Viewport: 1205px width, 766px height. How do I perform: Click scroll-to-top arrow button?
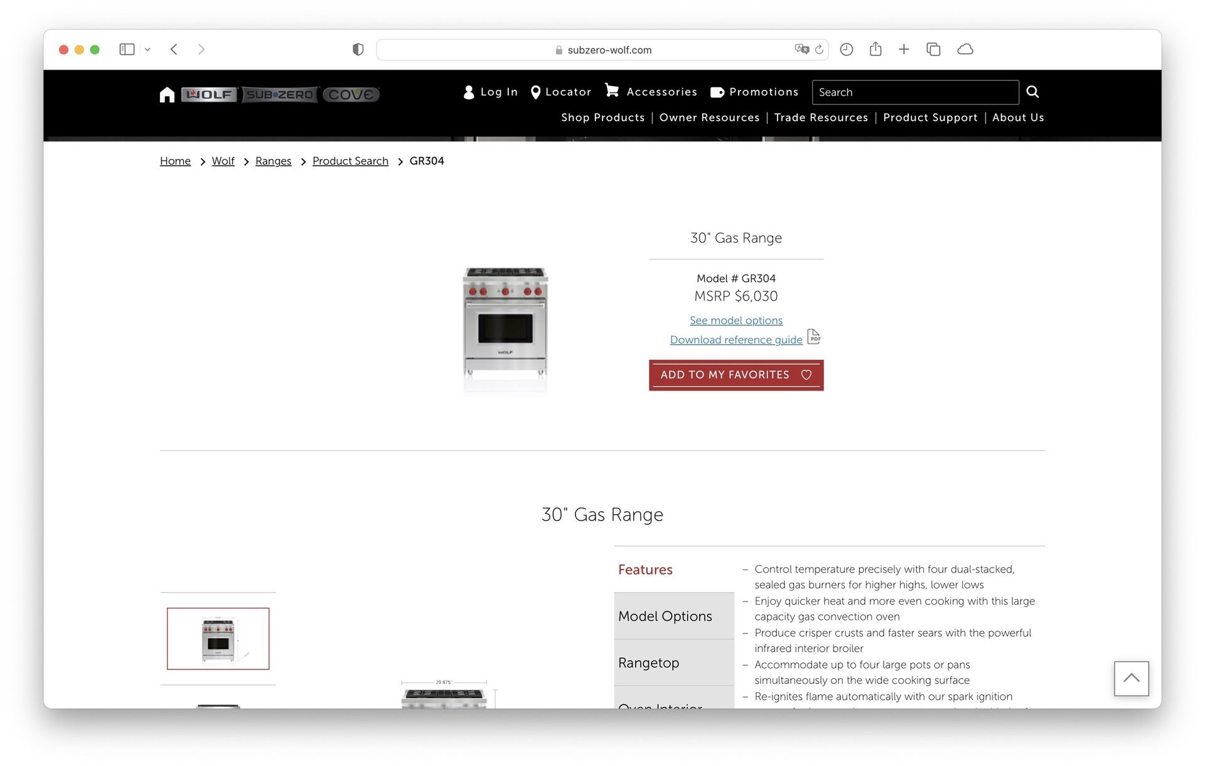[1131, 678]
